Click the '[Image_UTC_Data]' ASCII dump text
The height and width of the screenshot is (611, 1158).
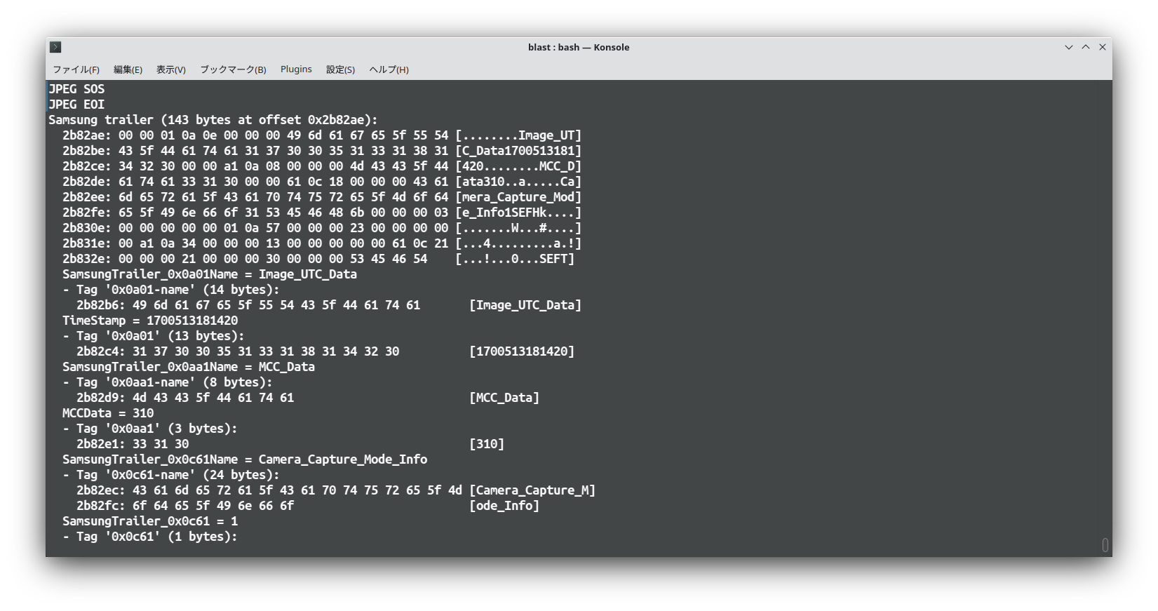coord(525,305)
